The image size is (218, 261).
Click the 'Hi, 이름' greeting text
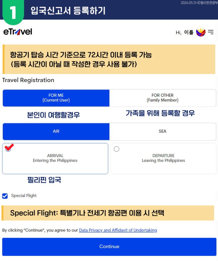184,32
